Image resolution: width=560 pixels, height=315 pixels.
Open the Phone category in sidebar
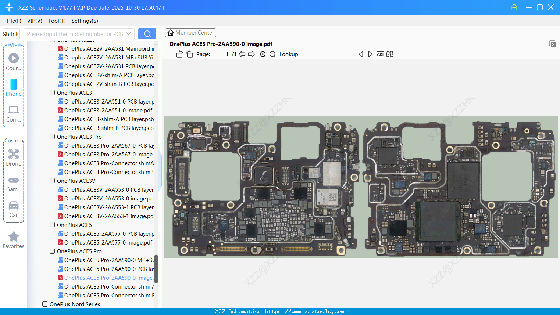(x=14, y=87)
